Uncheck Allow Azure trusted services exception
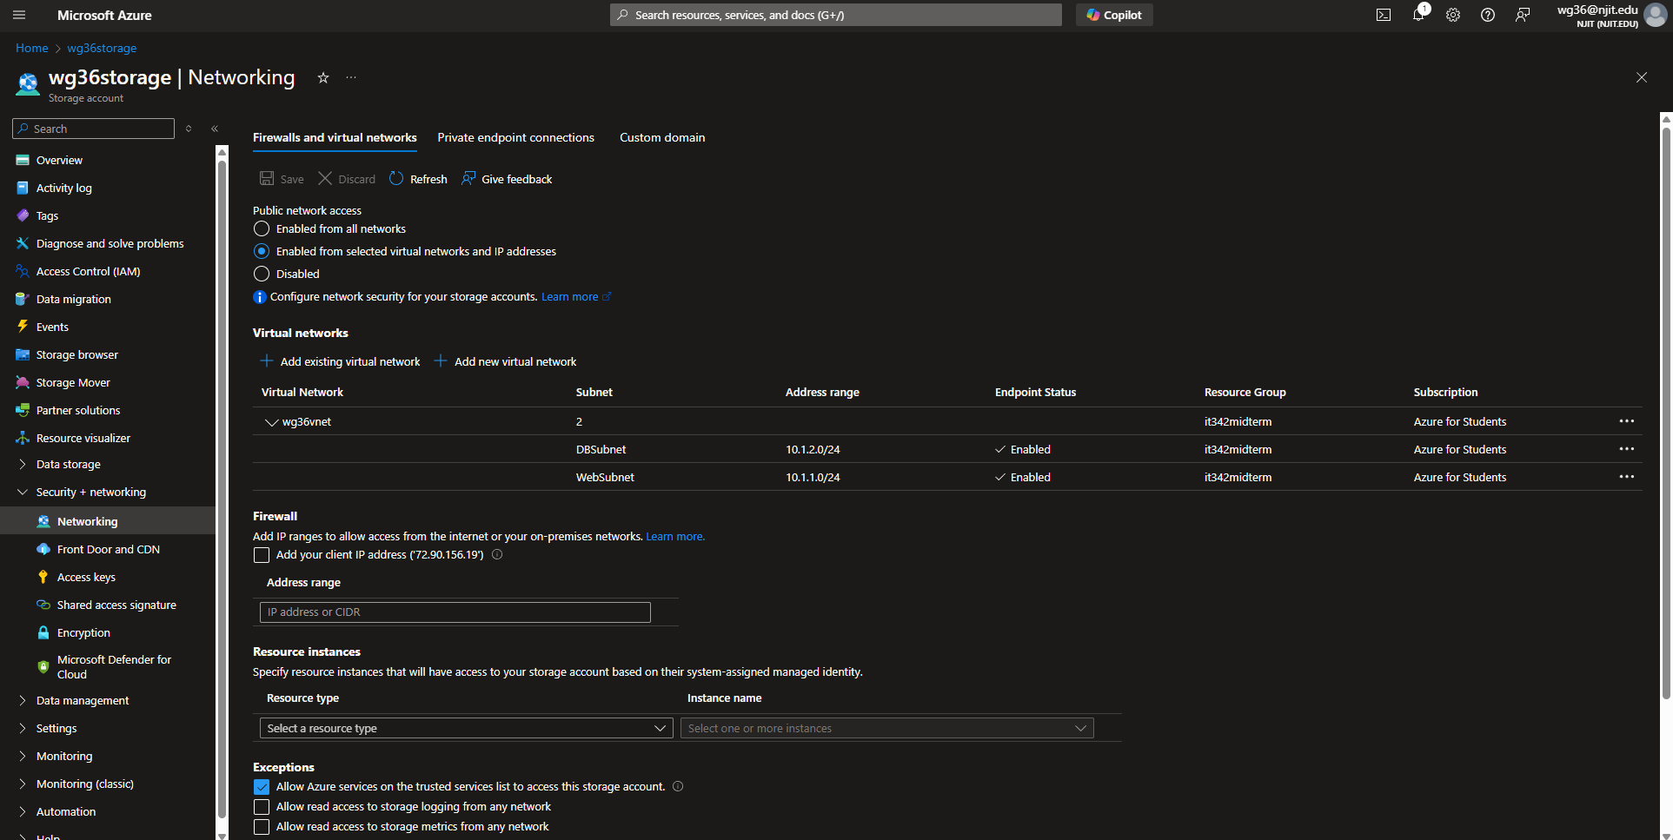 click(x=262, y=787)
